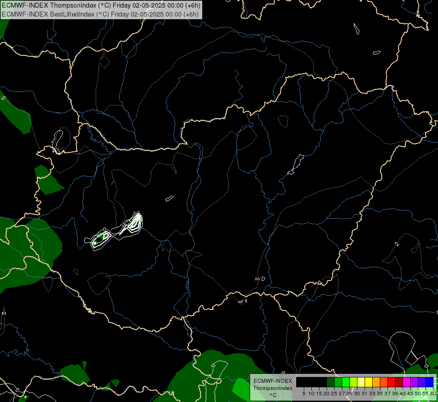Image resolution: width=438 pixels, height=402 pixels.
Task: Click the legend's ECMWF-INDEX label
Action: point(272,381)
